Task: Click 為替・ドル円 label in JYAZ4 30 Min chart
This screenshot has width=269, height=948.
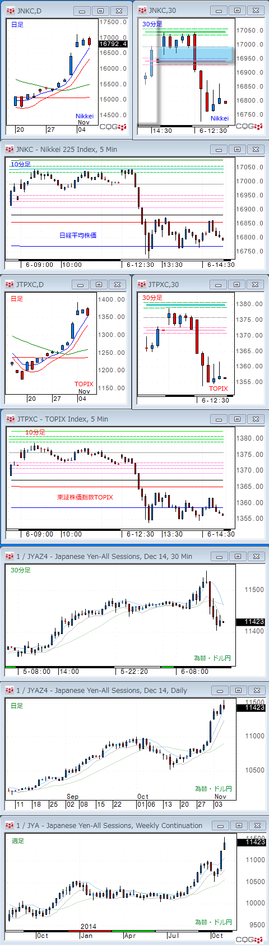Action: (x=212, y=658)
